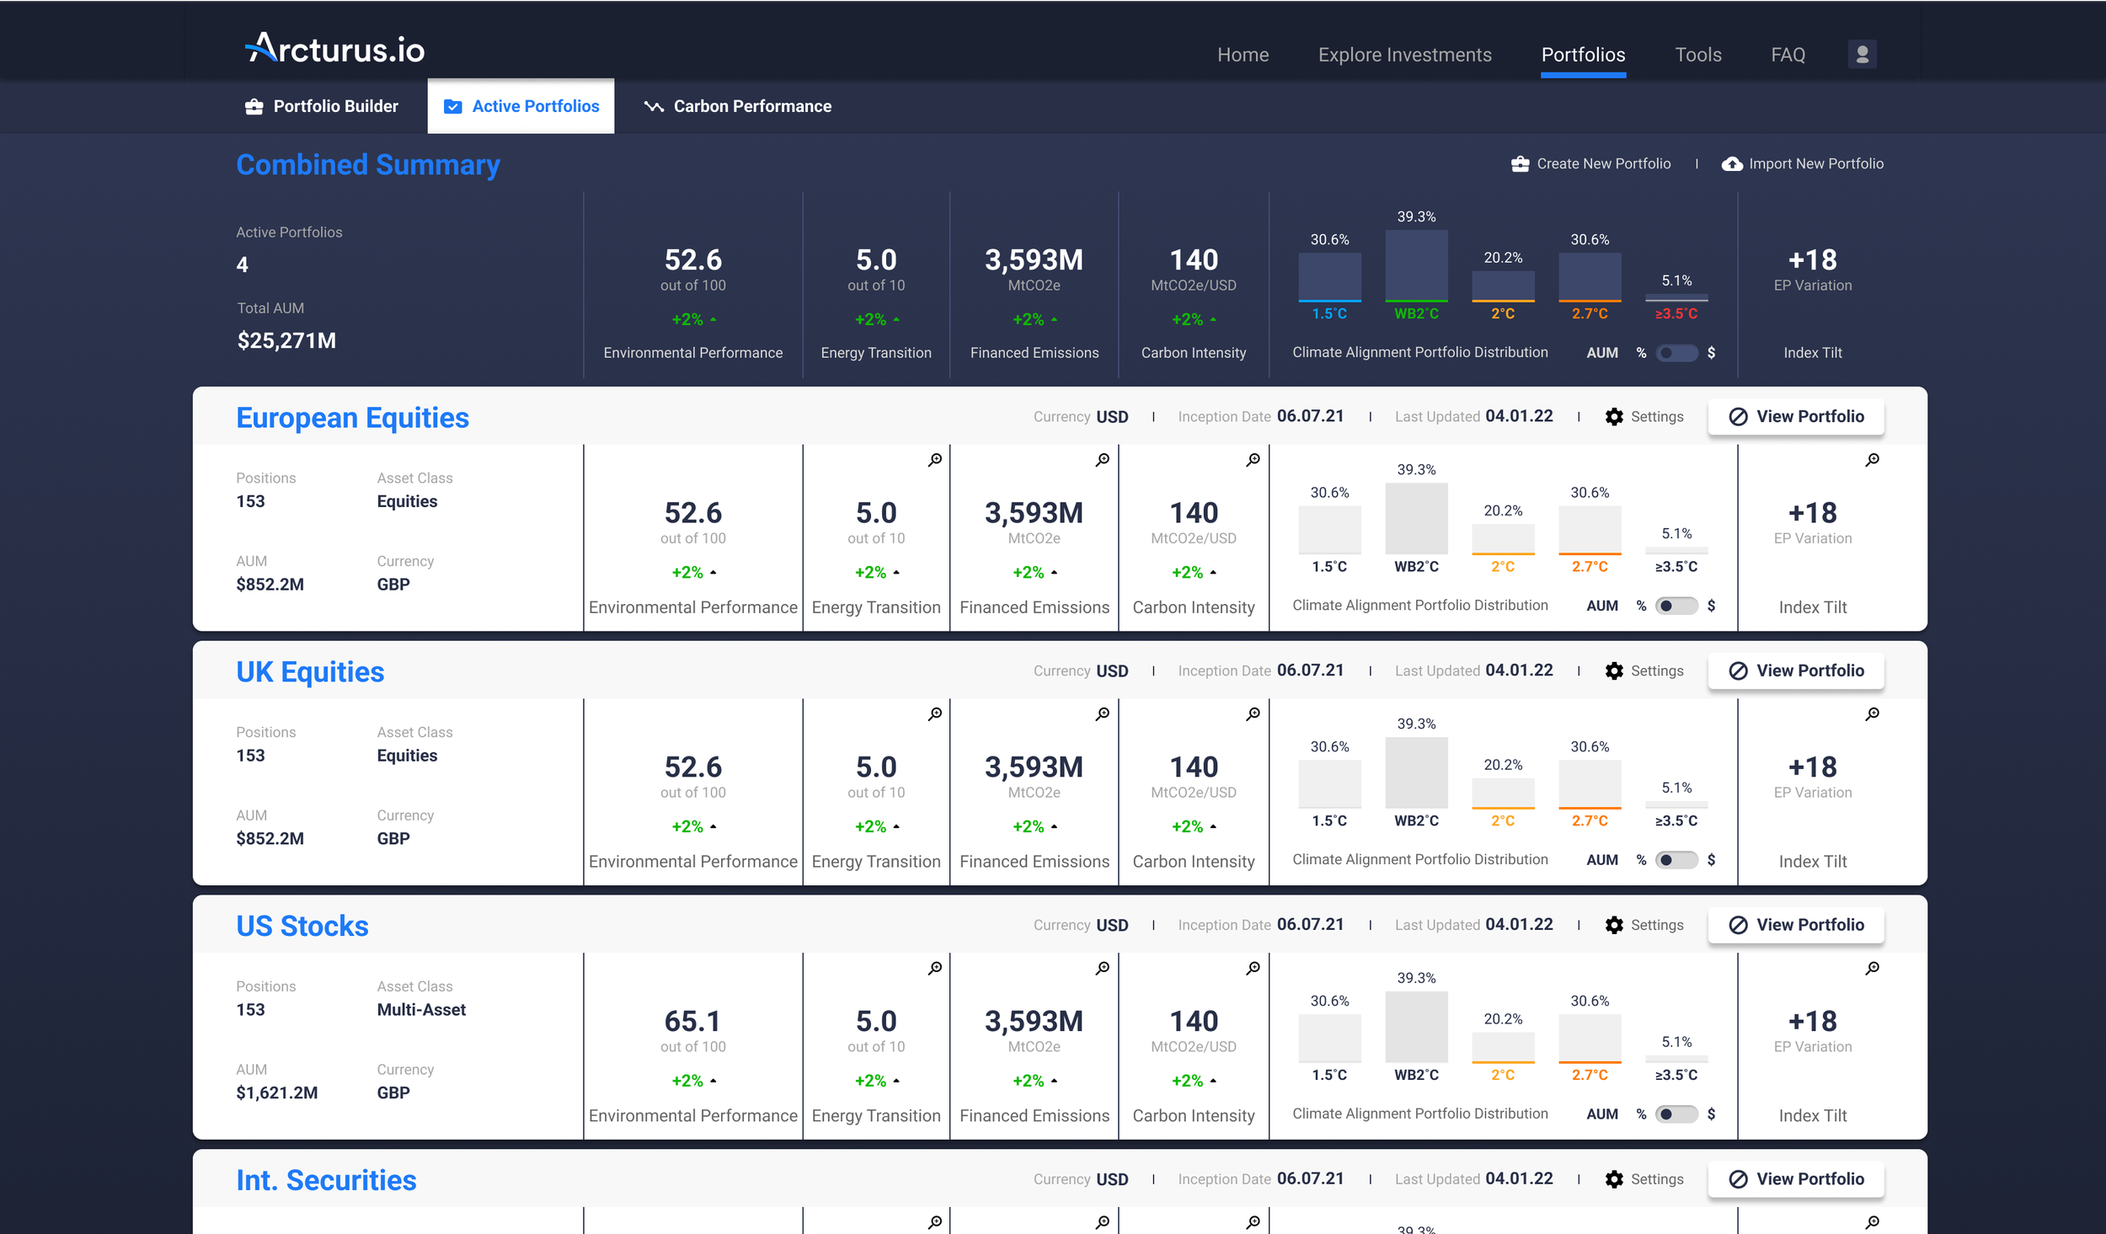Toggle AUM percent/dollar switch in Combined Summary
This screenshot has width=2106, height=1234.
(x=1676, y=353)
